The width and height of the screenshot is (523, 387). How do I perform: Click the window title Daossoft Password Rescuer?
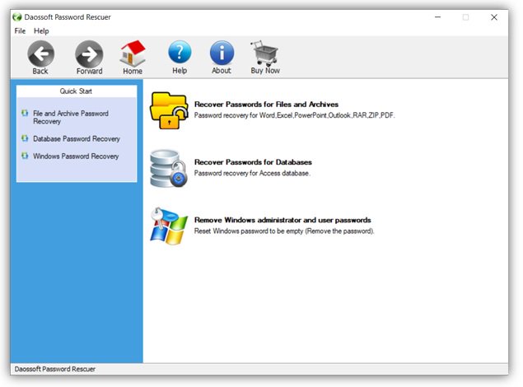[68, 17]
